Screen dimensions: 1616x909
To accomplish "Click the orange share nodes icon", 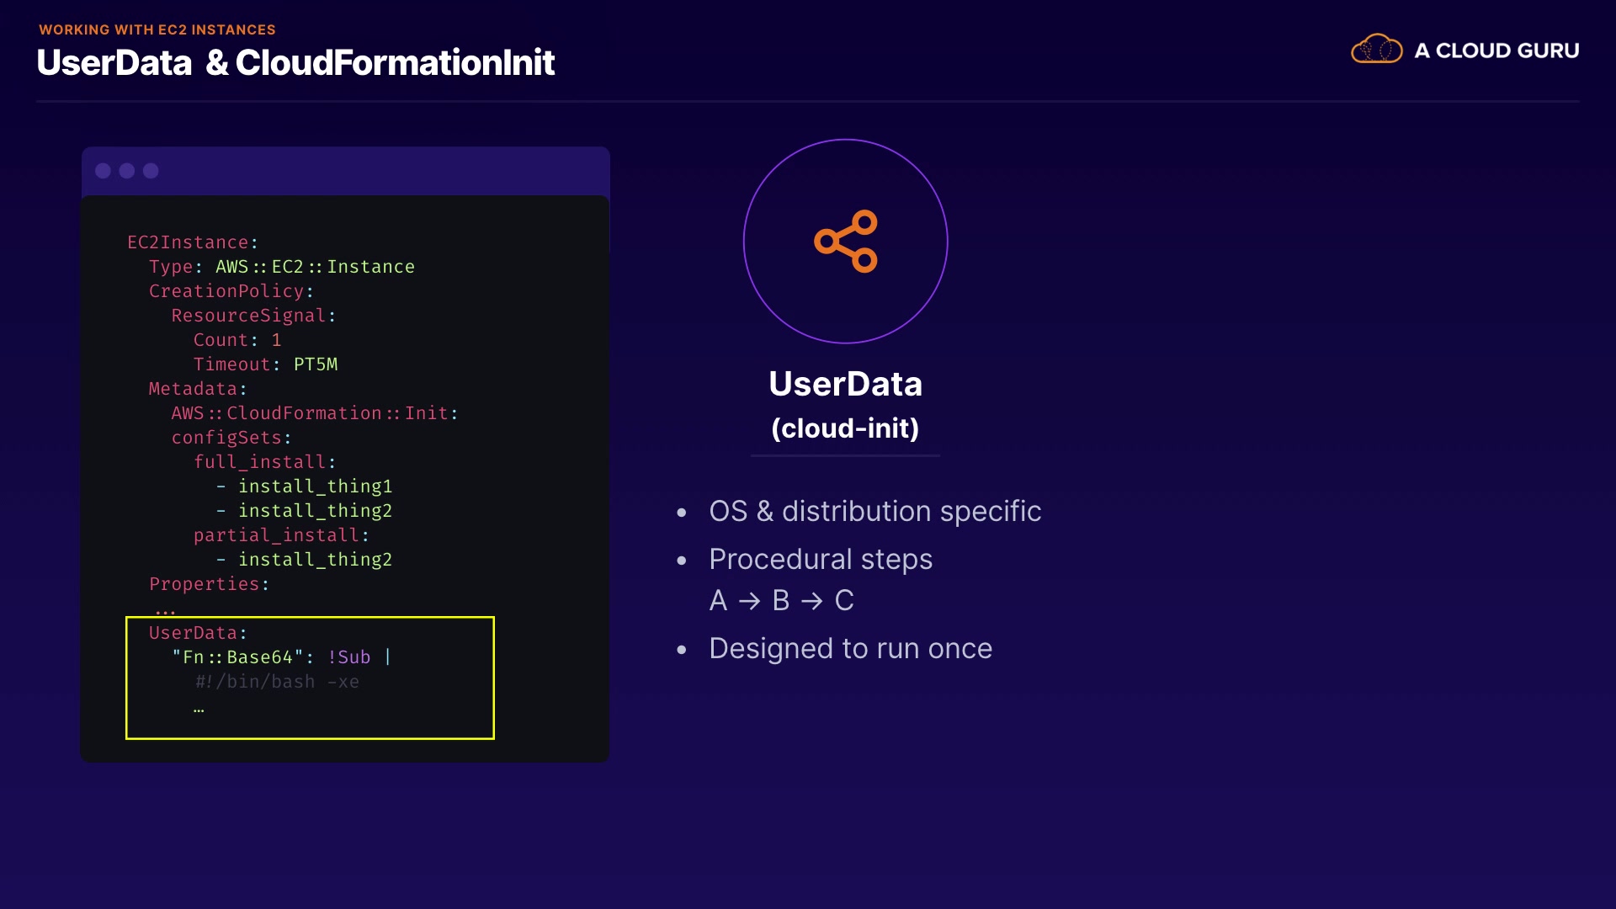I will (x=845, y=242).
